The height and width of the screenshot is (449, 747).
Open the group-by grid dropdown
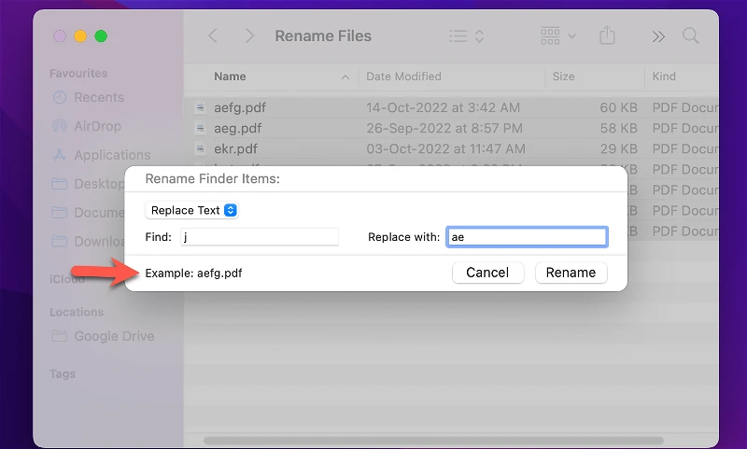(x=558, y=36)
